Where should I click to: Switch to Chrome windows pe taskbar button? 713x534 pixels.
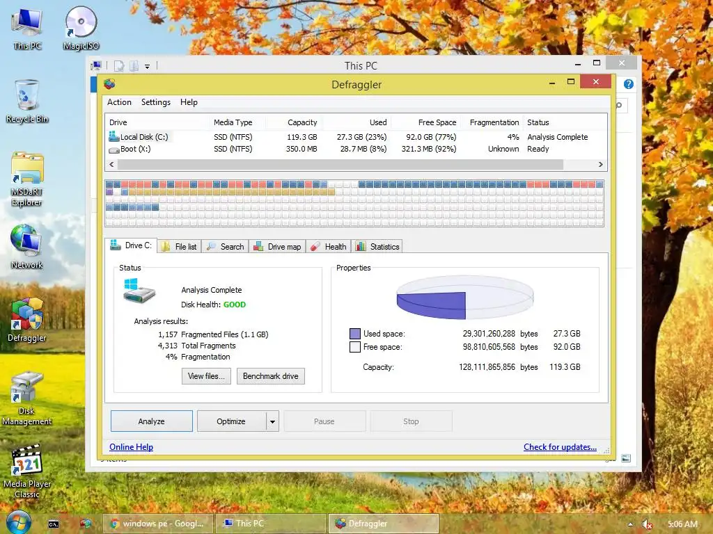(157, 524)
